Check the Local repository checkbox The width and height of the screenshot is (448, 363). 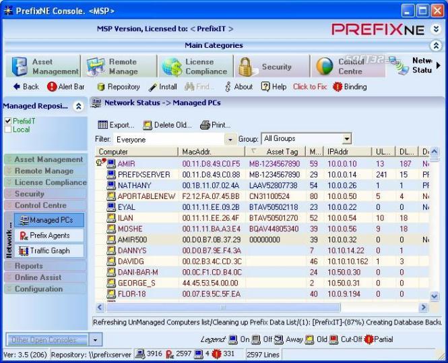click(8, 130)
